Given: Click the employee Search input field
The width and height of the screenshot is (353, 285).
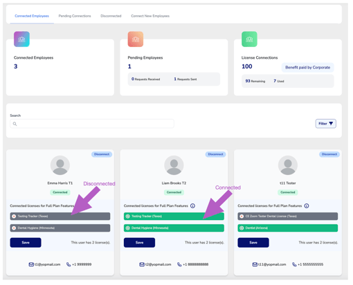Looking at the screenshot, I should point(92,124).
